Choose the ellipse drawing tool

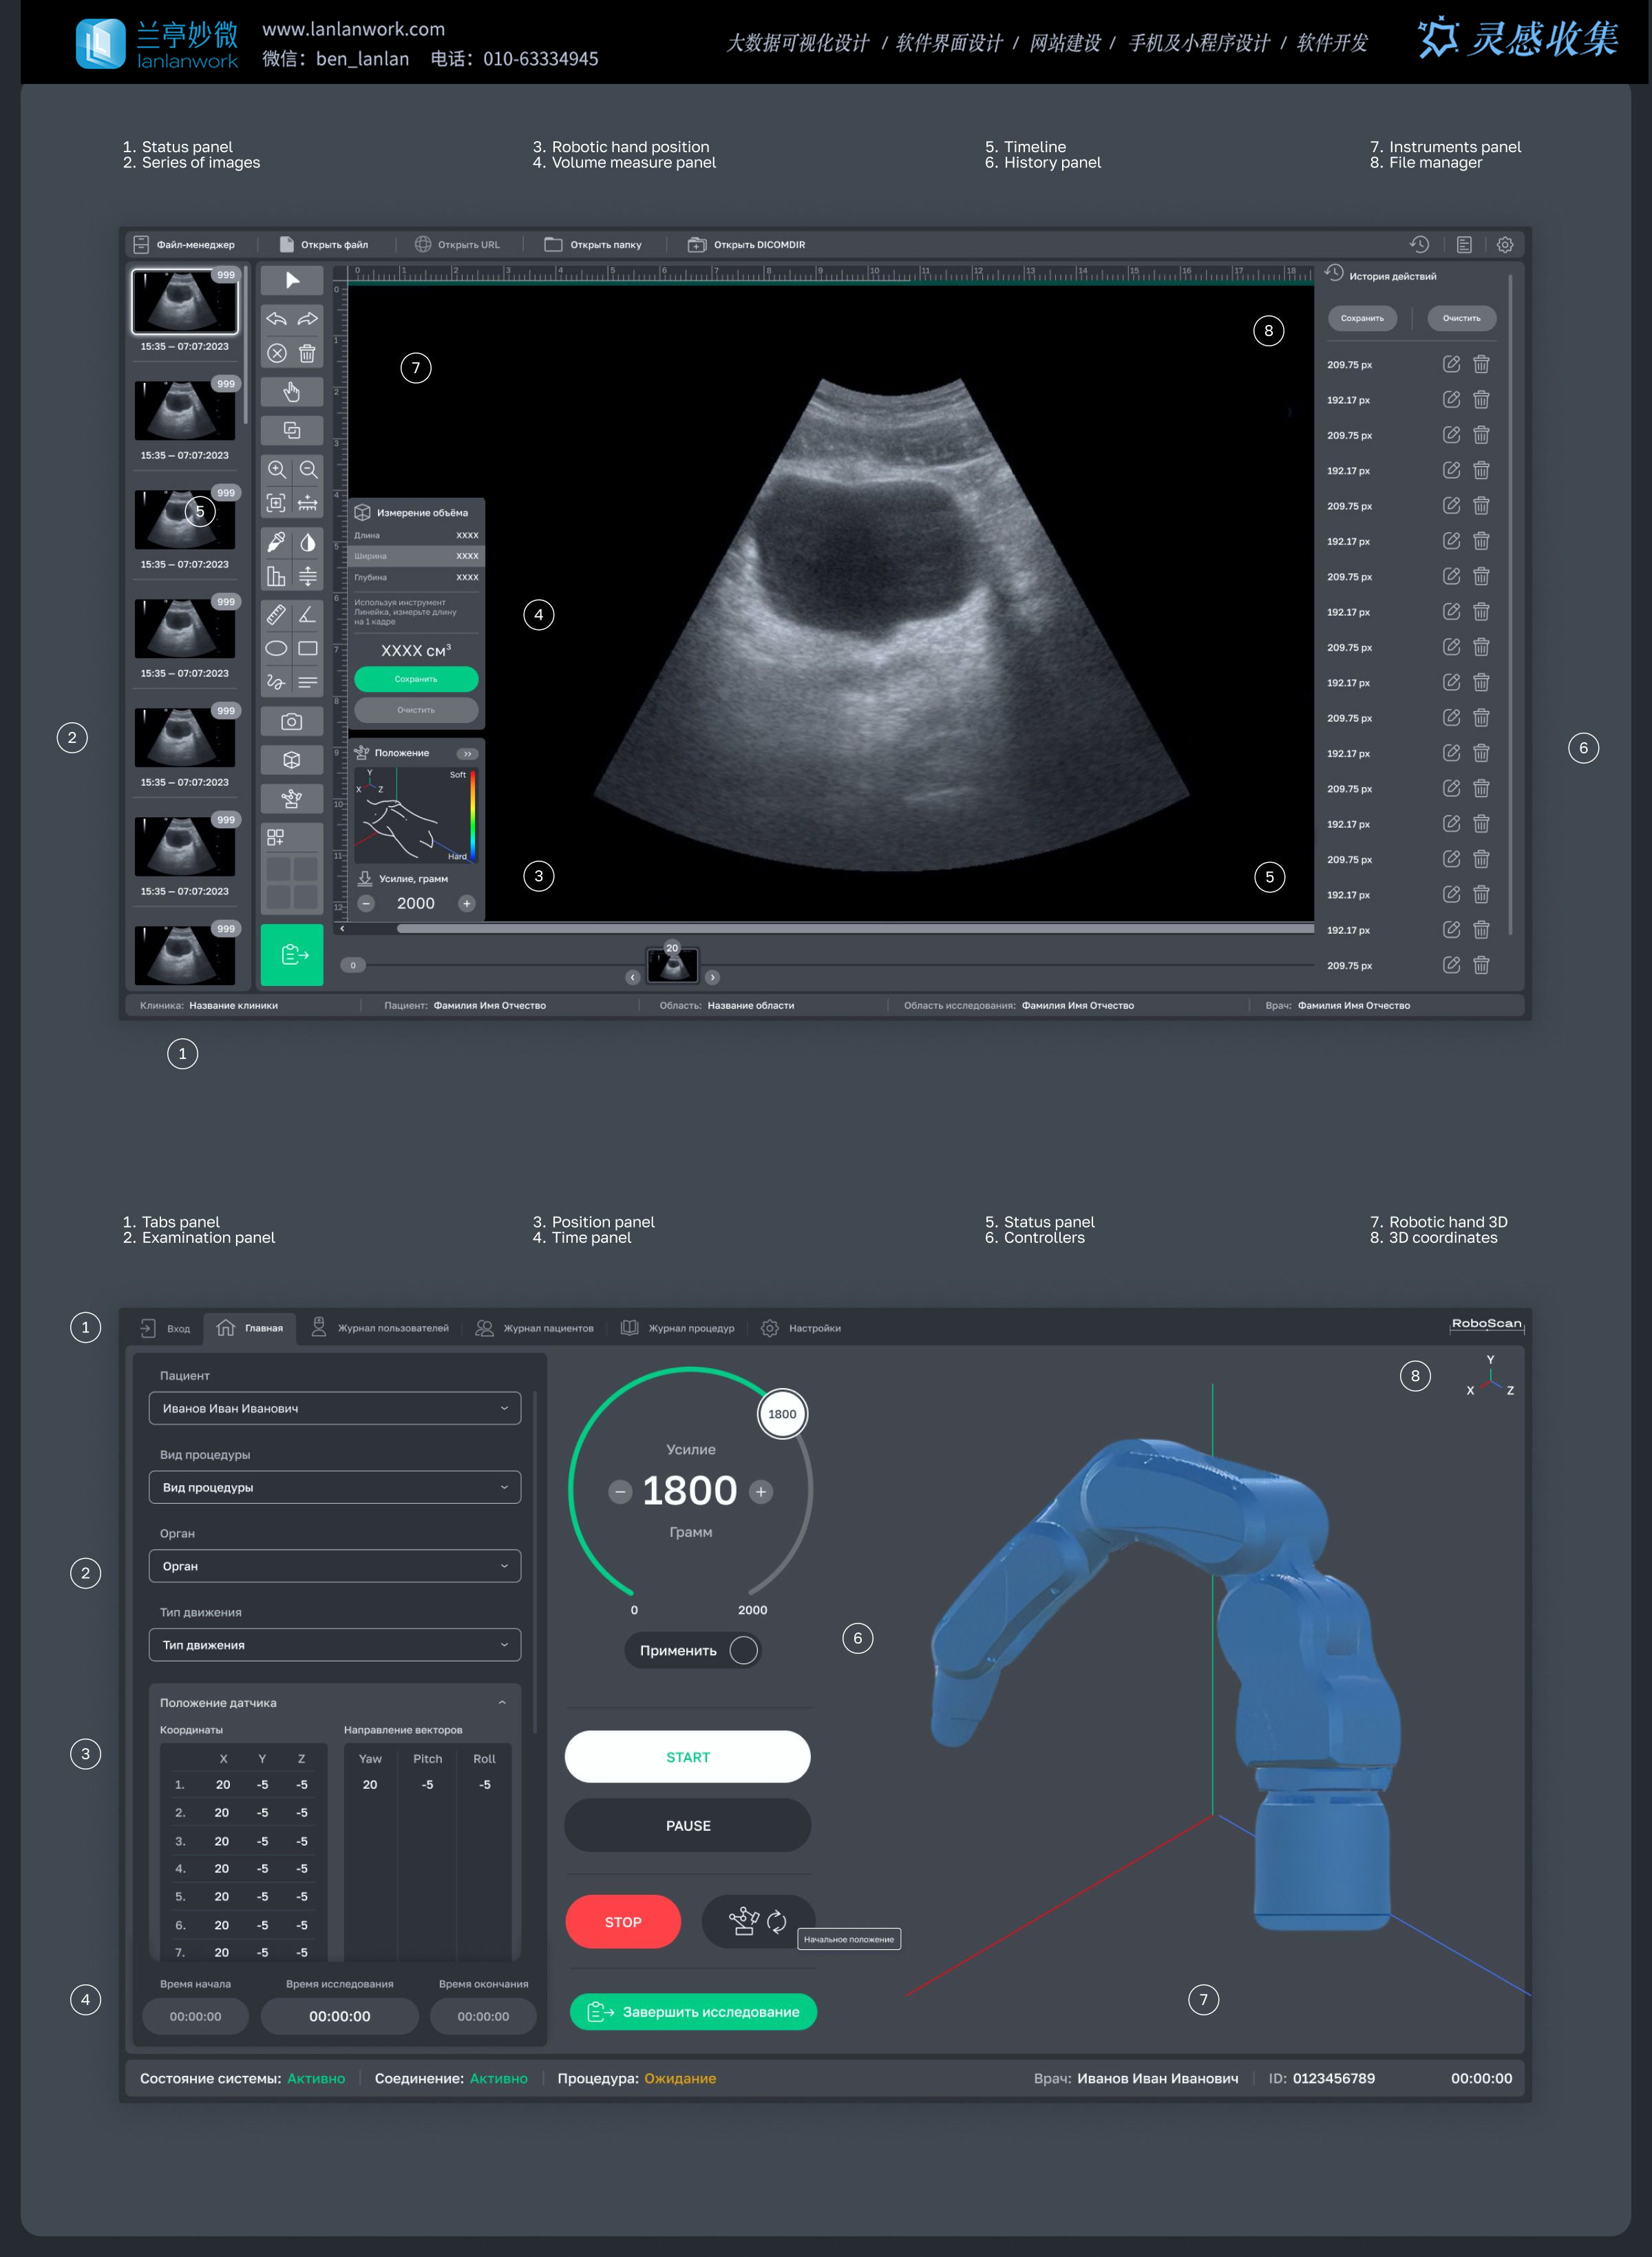277,648
